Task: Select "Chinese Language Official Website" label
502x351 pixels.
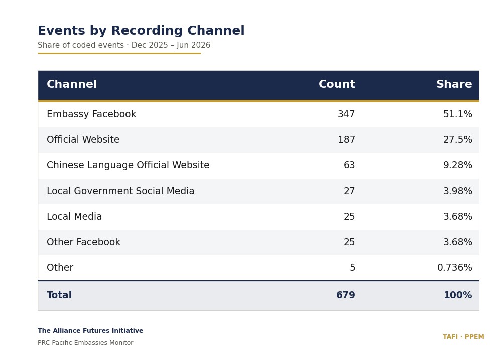Action: [x=128, y=165]
